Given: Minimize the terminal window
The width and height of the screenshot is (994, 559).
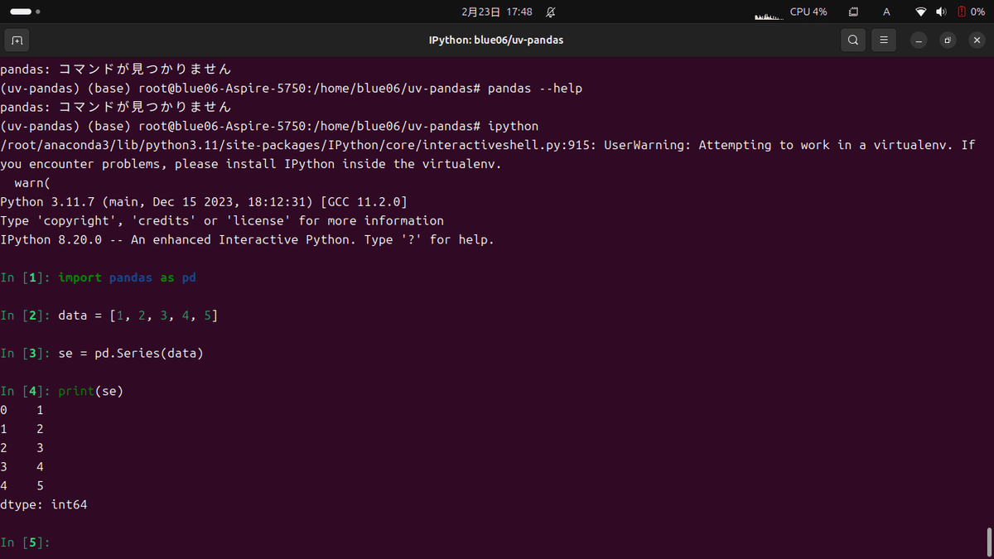Looking at the screenshot, I should 919,40.
